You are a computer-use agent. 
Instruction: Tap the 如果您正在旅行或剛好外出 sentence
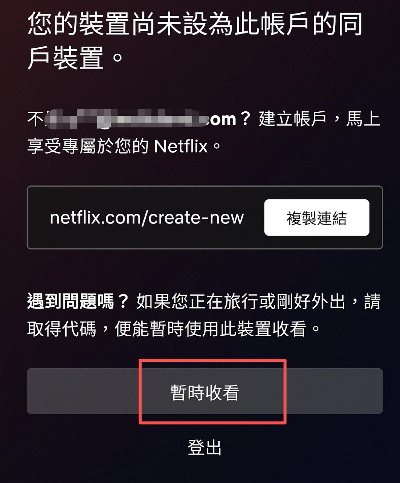241,302
